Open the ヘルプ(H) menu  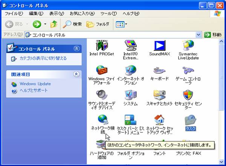(x=131, y=14)
